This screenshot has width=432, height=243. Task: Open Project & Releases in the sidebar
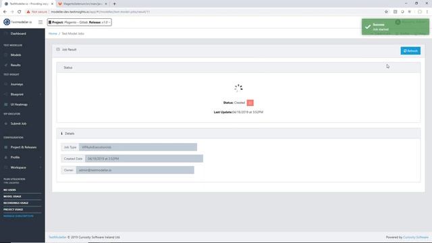pos(24,147)
